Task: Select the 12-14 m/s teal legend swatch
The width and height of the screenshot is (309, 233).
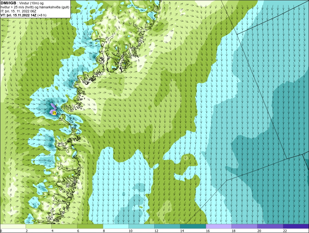Action: [167, 226]
